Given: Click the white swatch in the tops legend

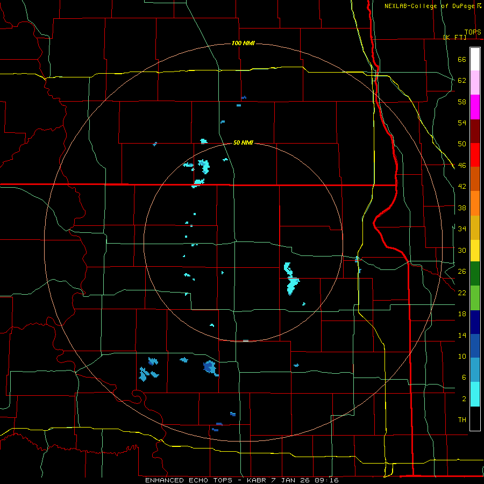Looking at the screenshot, I should tap(475, 59).
